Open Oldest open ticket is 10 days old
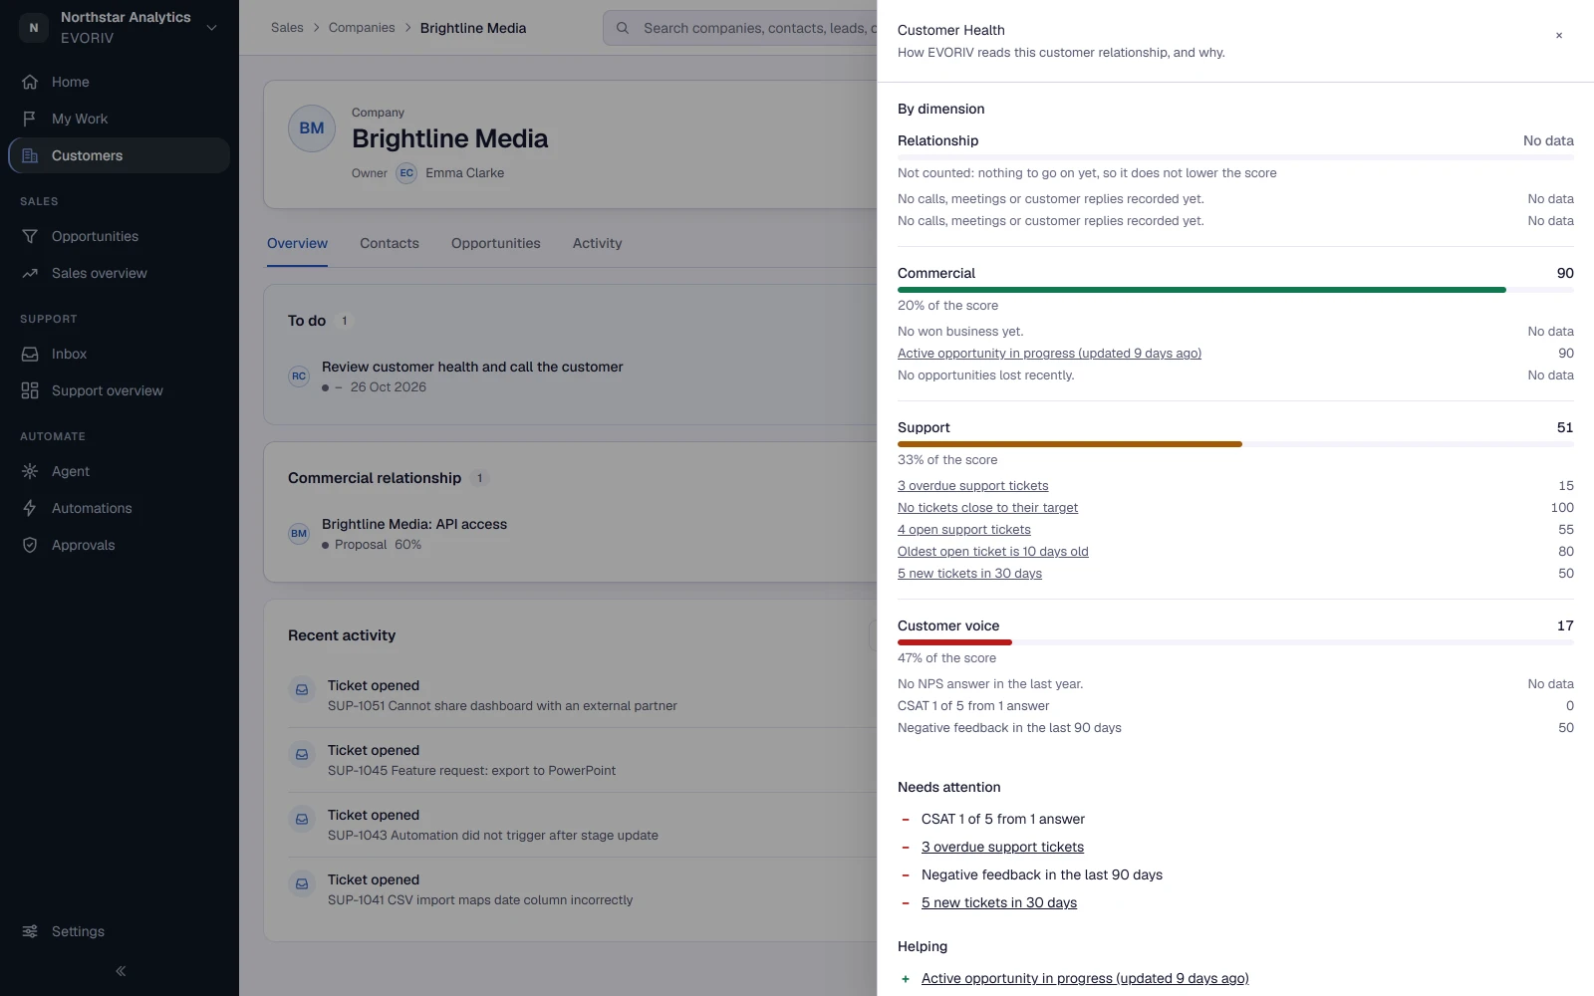Image resolution: width=1594 pixels, height=996 pixels. [993, 552]
